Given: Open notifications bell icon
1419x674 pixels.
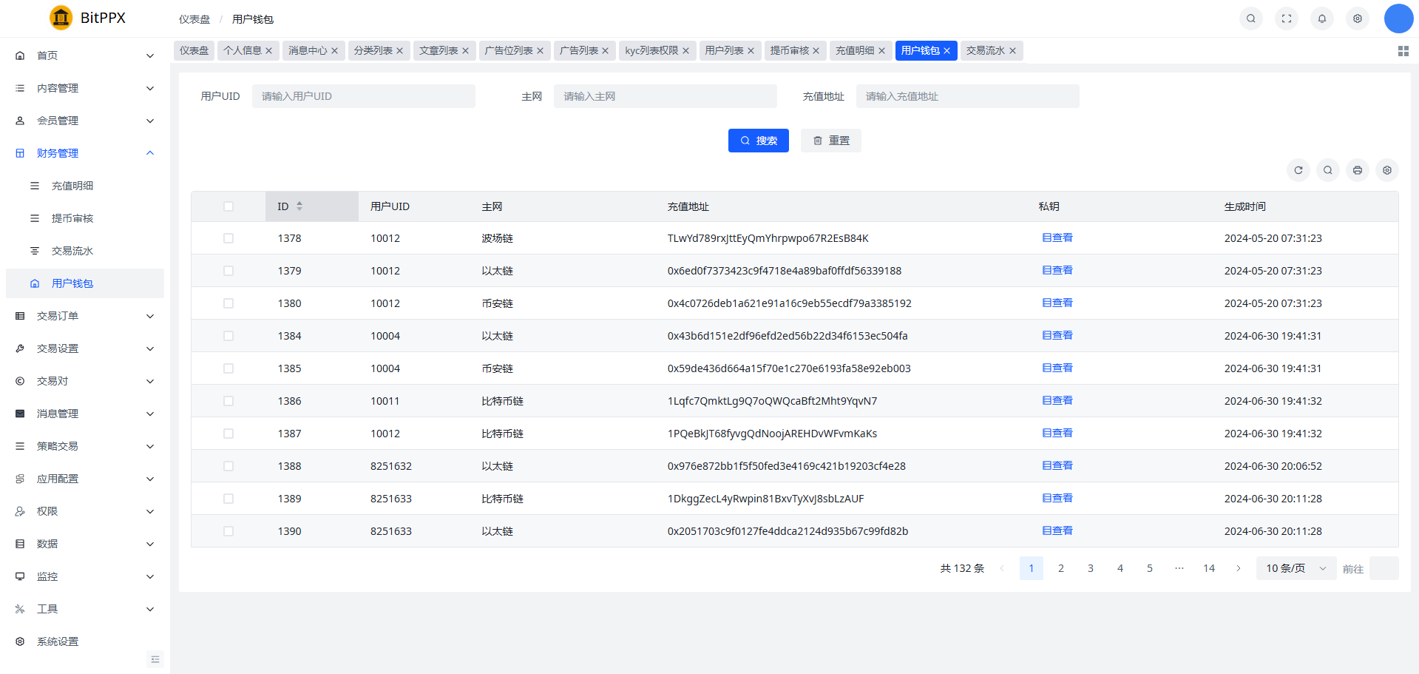Looking at the screenshot, I should coord(1321,18).
